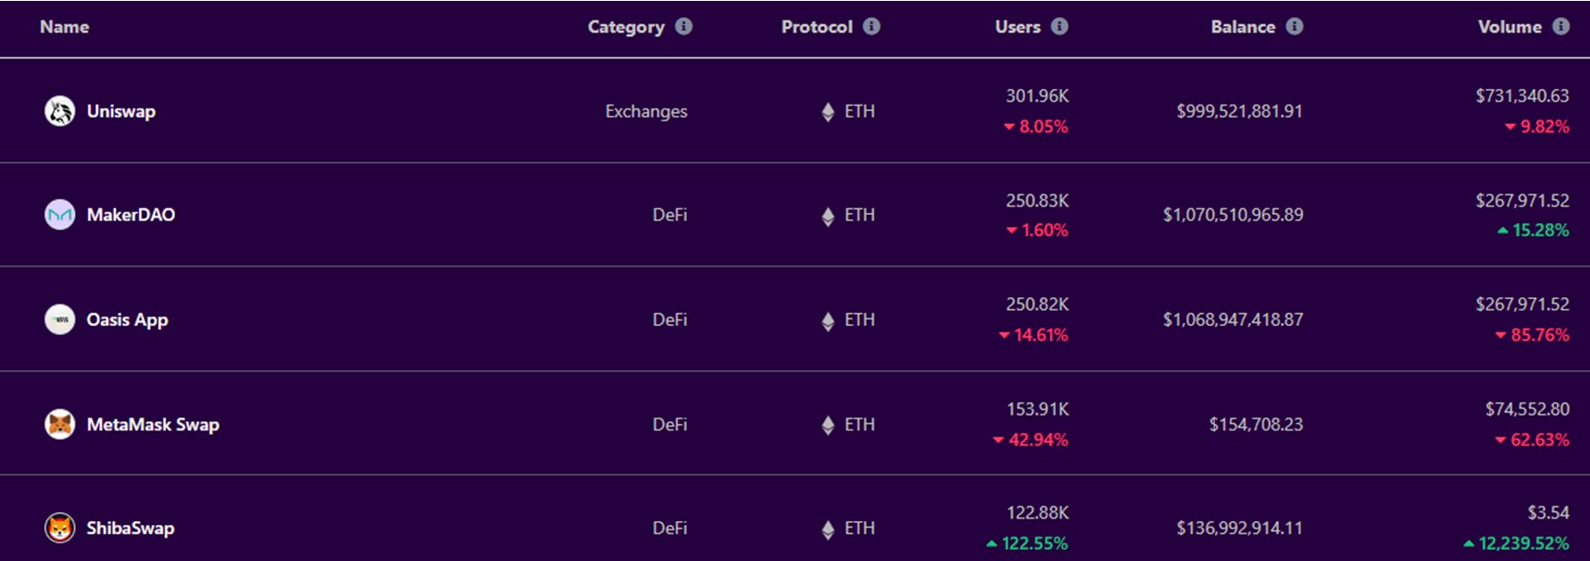Click the info icon beside Users header
1590x561 pixels.
point(1059,27)
